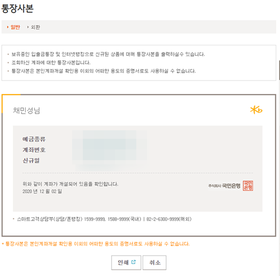Screen dimensions: 280x276
Task: Click the 주식회사 국민은행 text
Action: coord(224,186)
